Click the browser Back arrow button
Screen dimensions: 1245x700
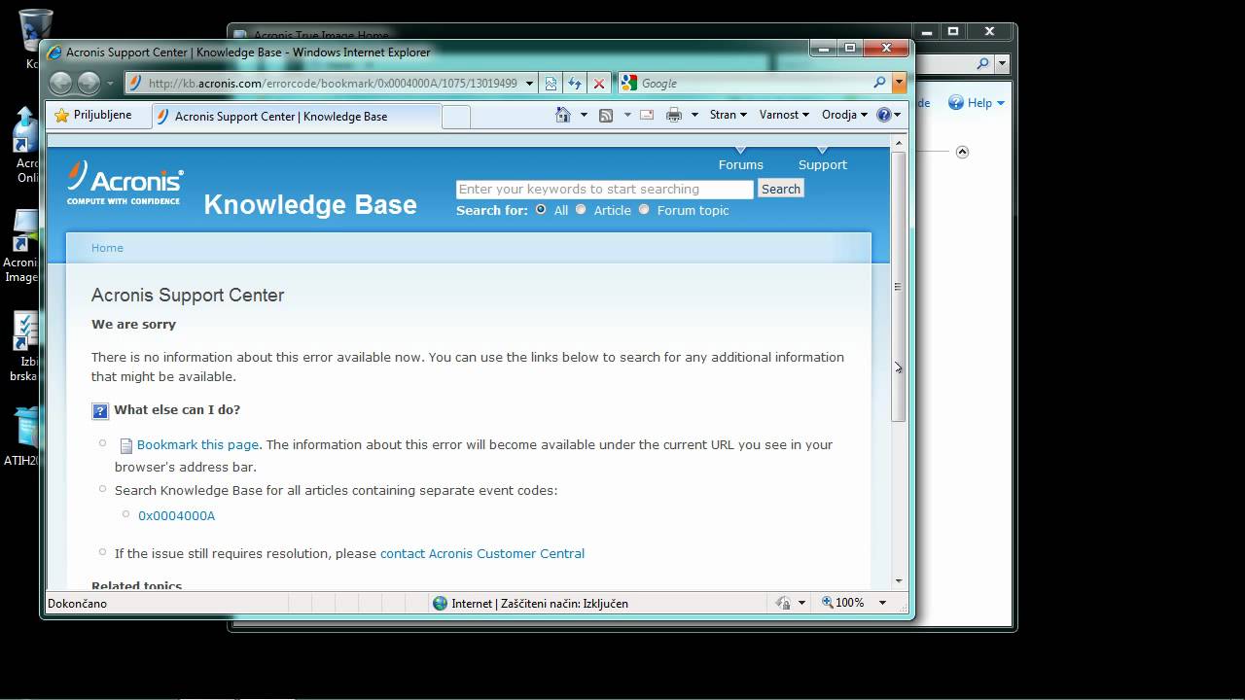tap(60, 84)
